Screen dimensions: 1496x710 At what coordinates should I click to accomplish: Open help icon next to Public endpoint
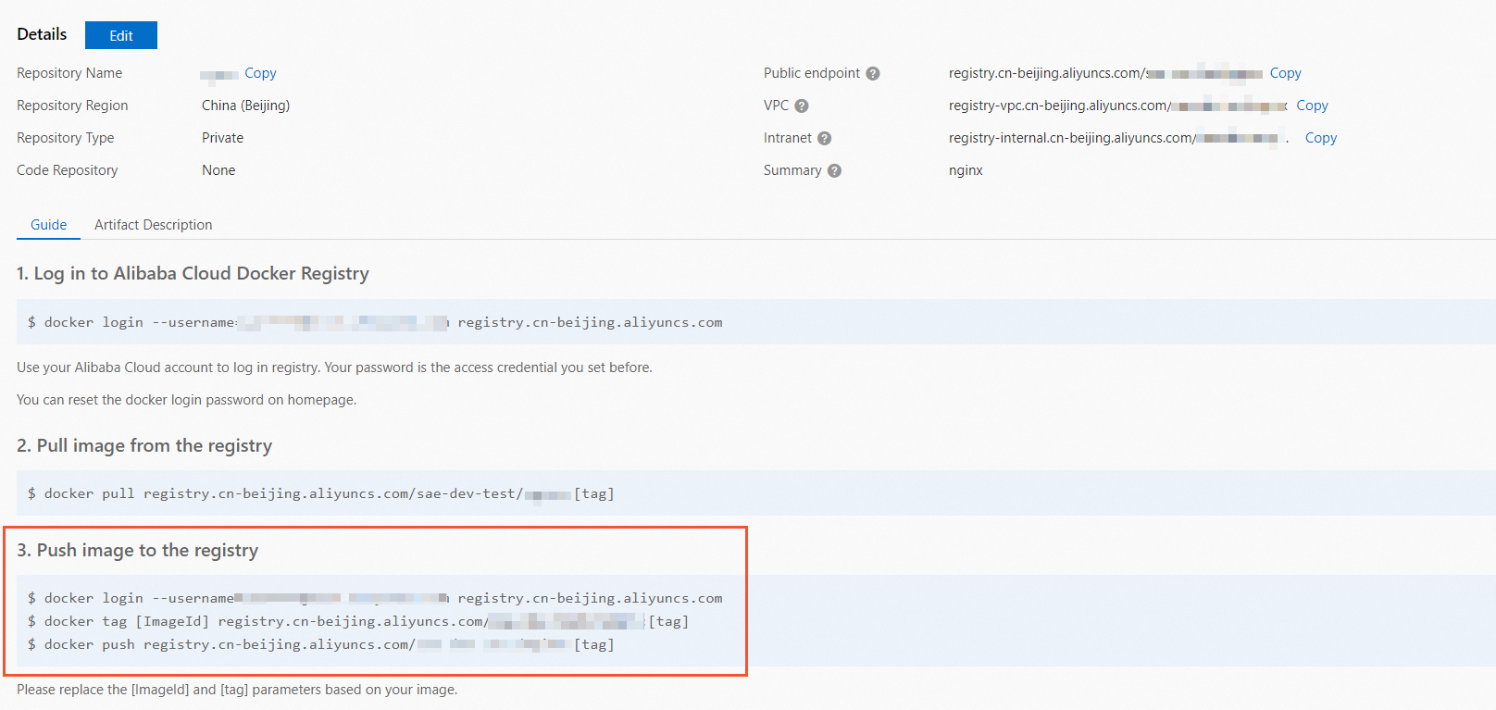pos(873,73)
